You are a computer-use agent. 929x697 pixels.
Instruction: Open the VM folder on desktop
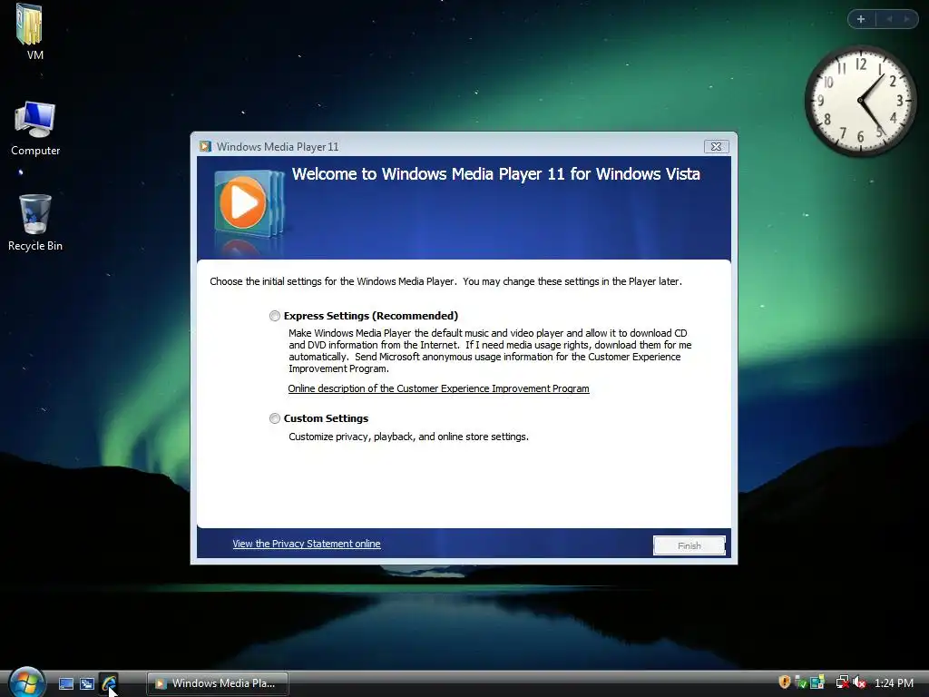tap(31, 32)
